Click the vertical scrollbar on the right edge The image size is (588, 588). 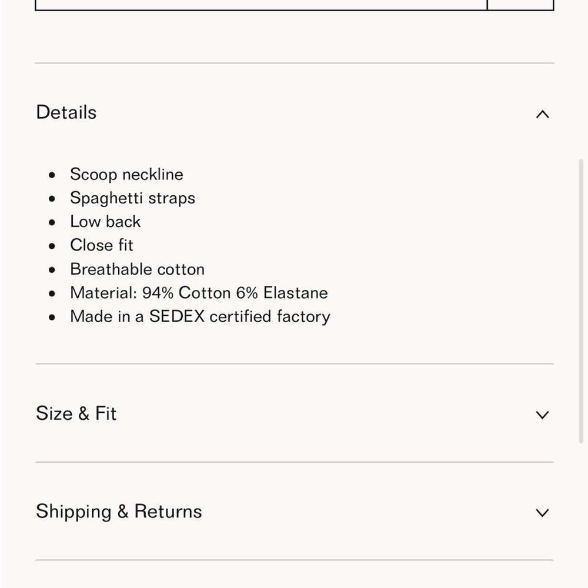582,301
